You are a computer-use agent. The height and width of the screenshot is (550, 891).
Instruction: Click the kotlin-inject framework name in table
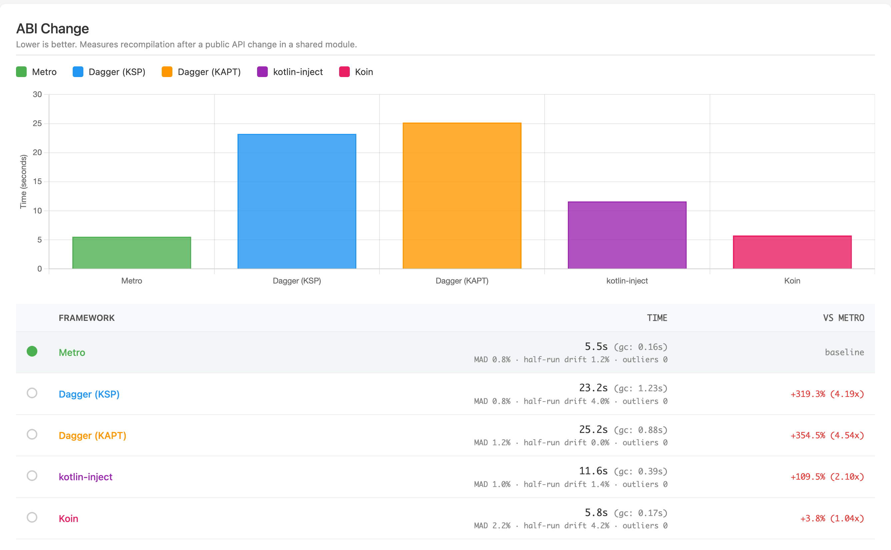point(85,477)
